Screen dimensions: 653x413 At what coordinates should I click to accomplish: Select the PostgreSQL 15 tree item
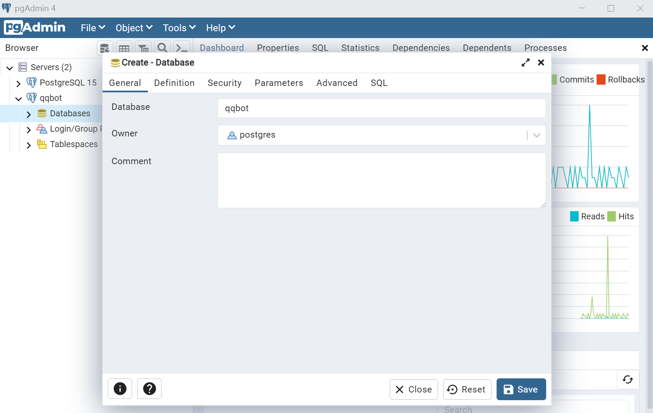click(68, 83)
